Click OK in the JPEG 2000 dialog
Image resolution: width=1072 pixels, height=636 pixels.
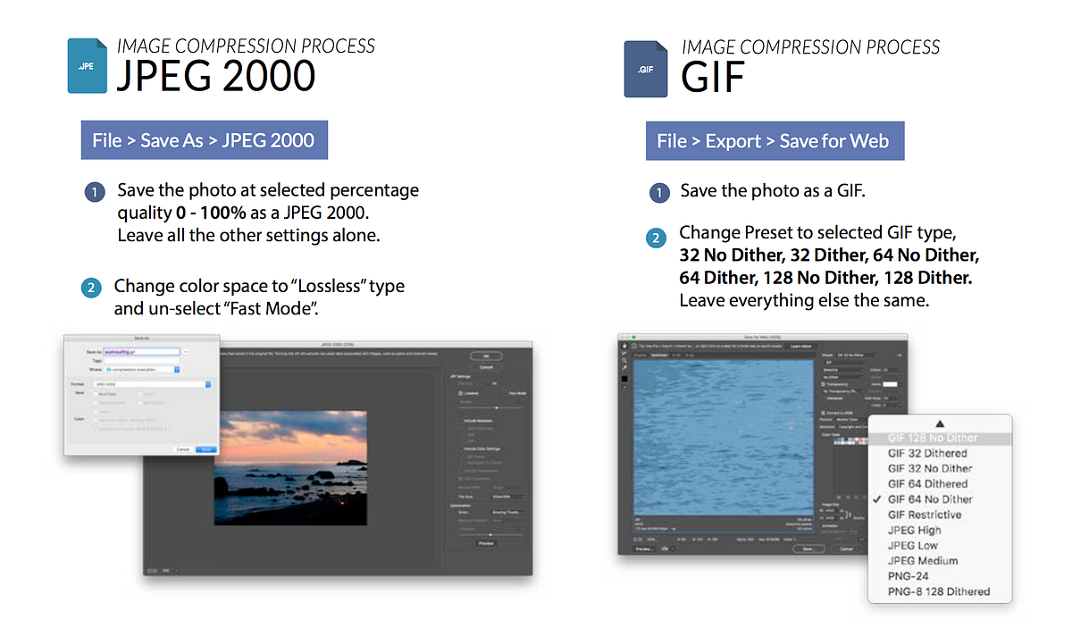[486, 356]
